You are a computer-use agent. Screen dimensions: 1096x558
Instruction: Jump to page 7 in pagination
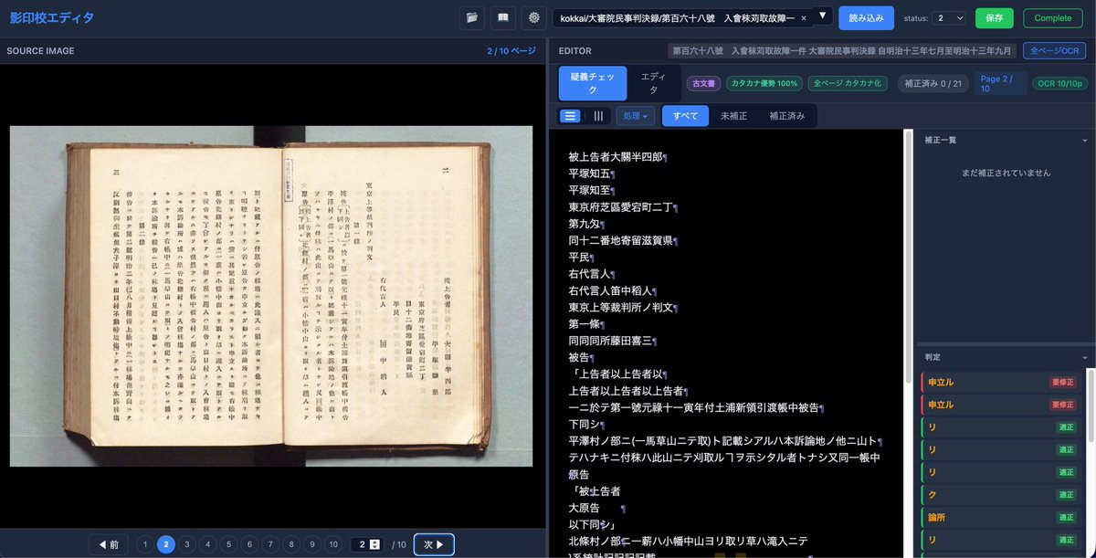coord(270,544)
